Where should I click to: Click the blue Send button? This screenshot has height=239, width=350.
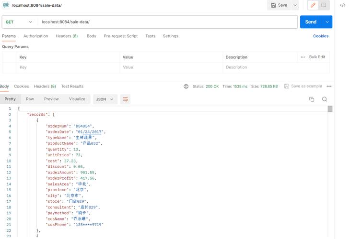pyautogui.click(x=311, y=22)
